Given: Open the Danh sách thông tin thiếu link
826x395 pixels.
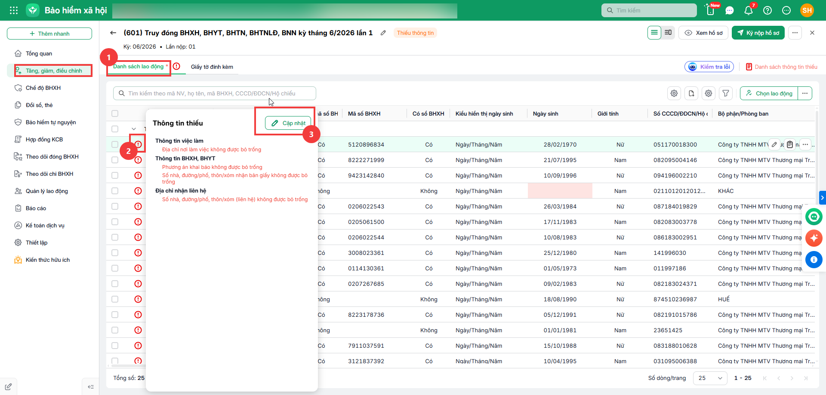Looking at the screenshot, I should (x=782, y=67).
